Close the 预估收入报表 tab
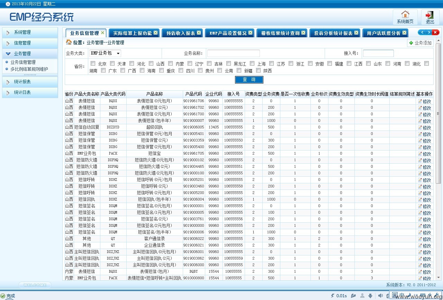 (199, 33)
